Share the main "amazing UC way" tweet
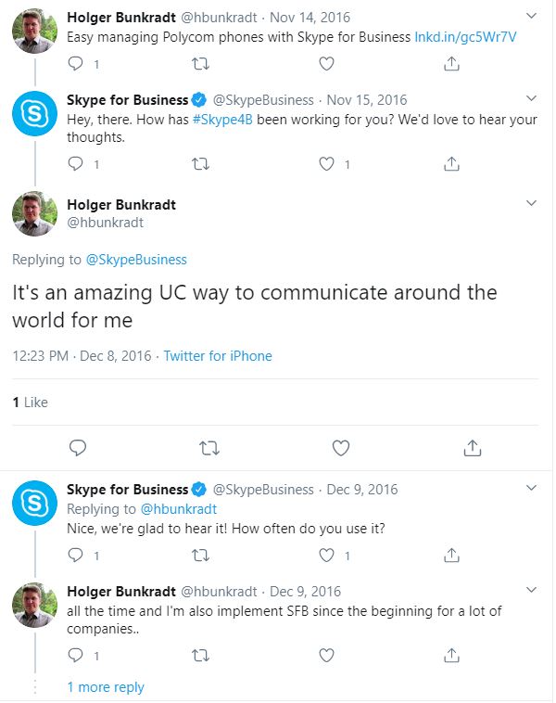Image resolution: width=556 pixels, height=703 pixels. click(x=472, y=448)
